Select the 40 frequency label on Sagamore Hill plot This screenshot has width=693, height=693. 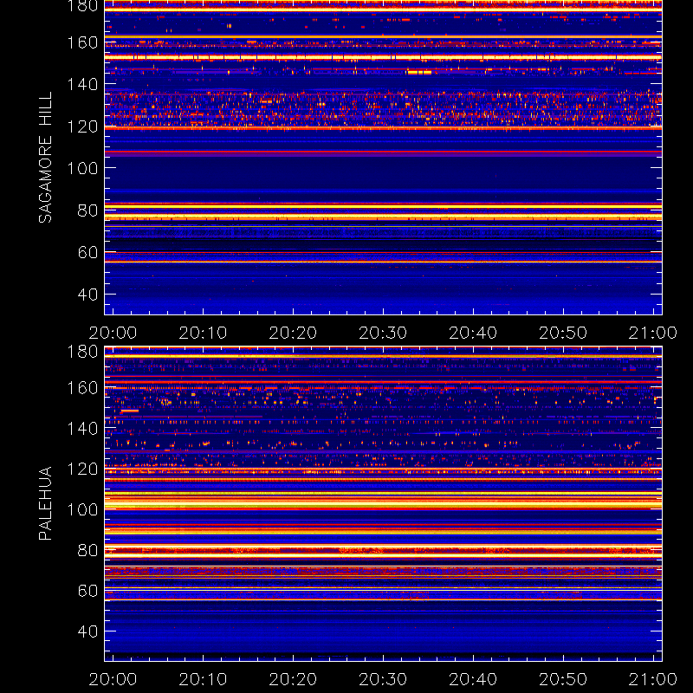pyautogui.click(x=87, y=295)
